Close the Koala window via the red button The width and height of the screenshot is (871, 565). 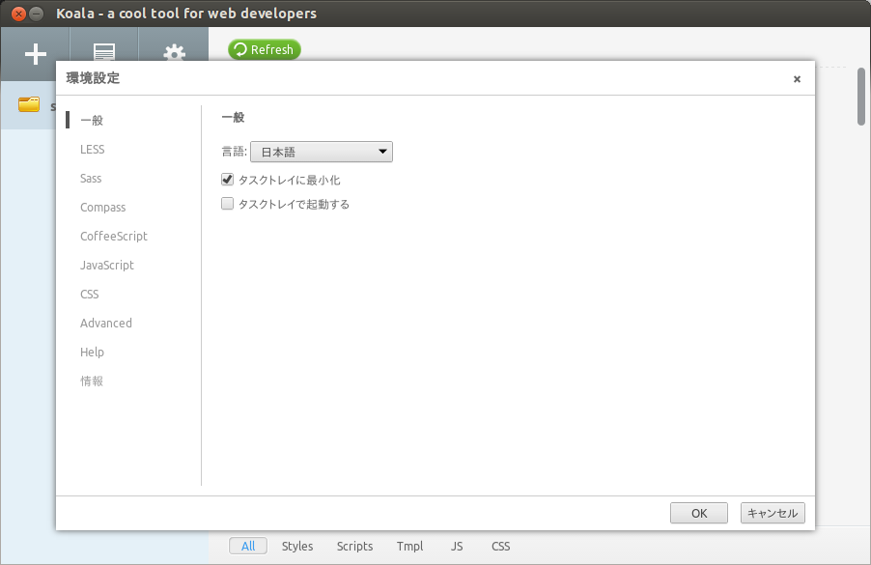click(18, 14)
